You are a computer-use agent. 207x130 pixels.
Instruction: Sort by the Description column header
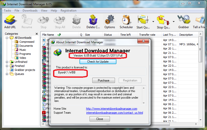coord(188,35)
